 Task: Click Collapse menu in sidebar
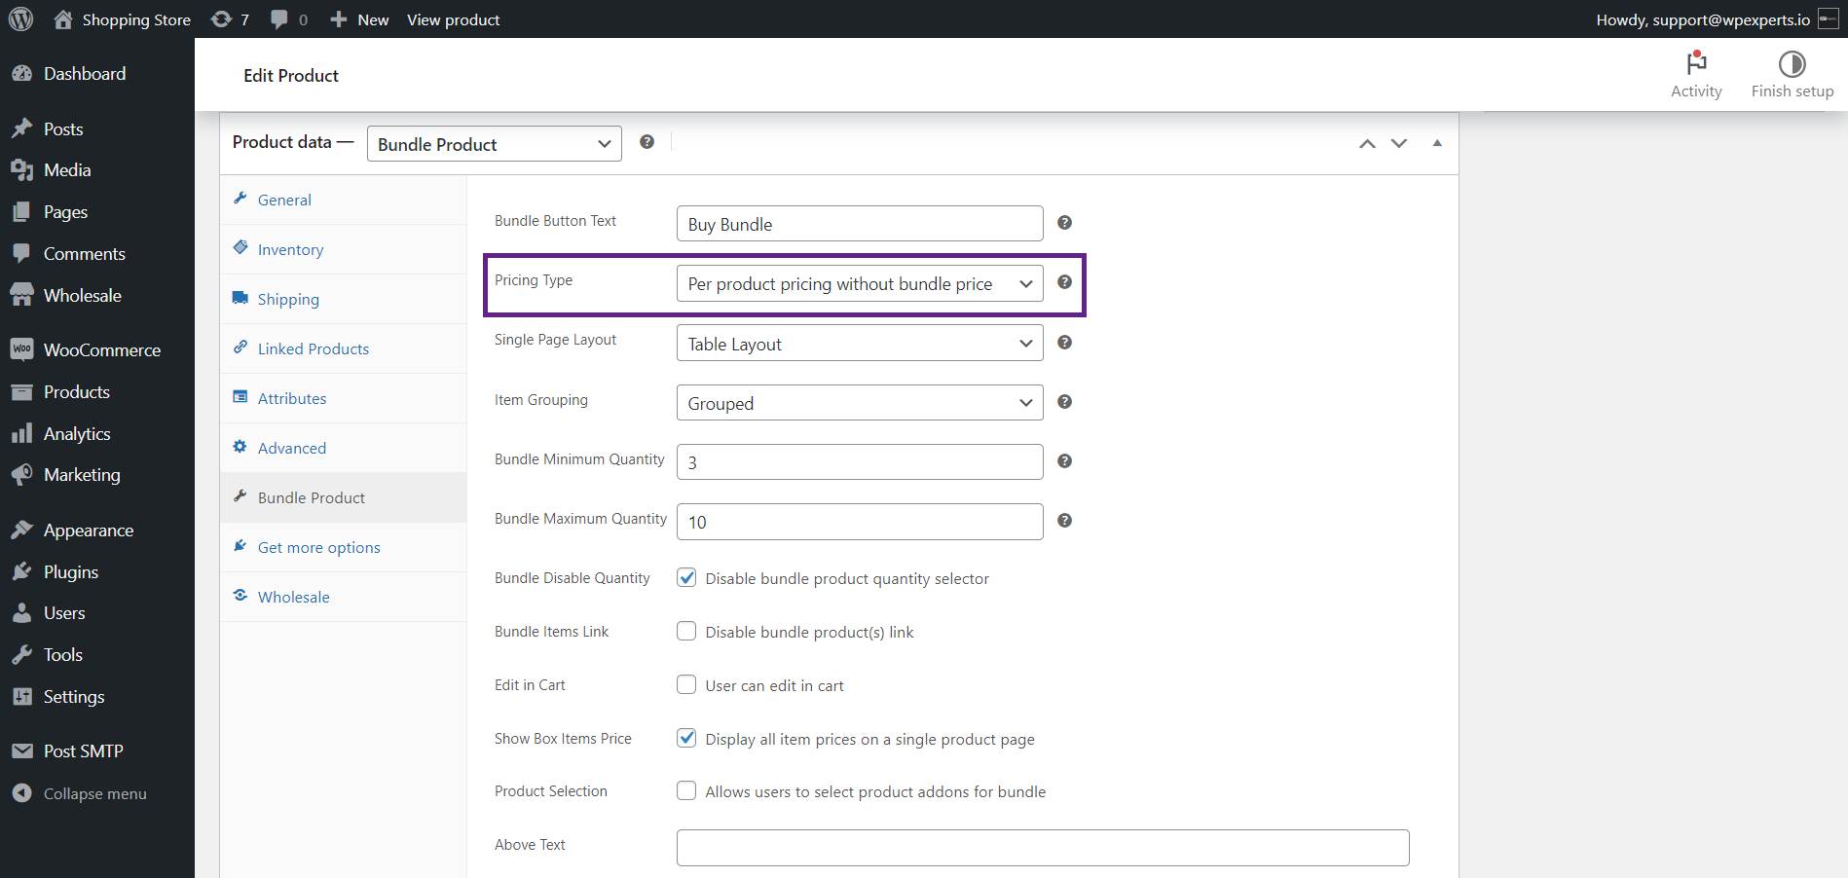(95, 793)
